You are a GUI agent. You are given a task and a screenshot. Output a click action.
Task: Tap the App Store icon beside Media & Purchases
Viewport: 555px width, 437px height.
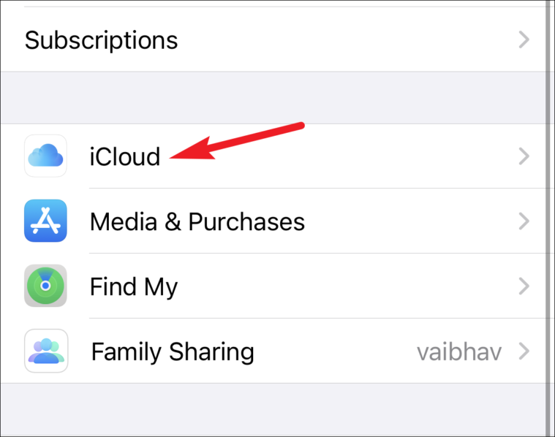coord(45,221)
